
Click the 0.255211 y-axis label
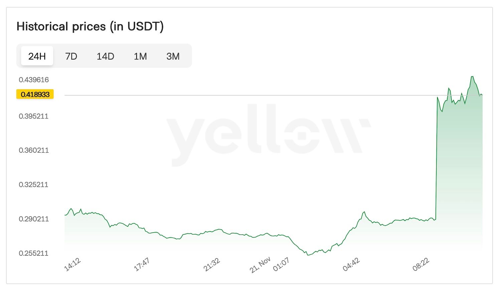[x=34, y=253]
